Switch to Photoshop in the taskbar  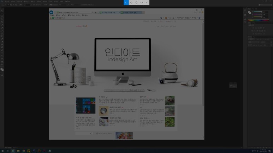(x=34, y=151)
